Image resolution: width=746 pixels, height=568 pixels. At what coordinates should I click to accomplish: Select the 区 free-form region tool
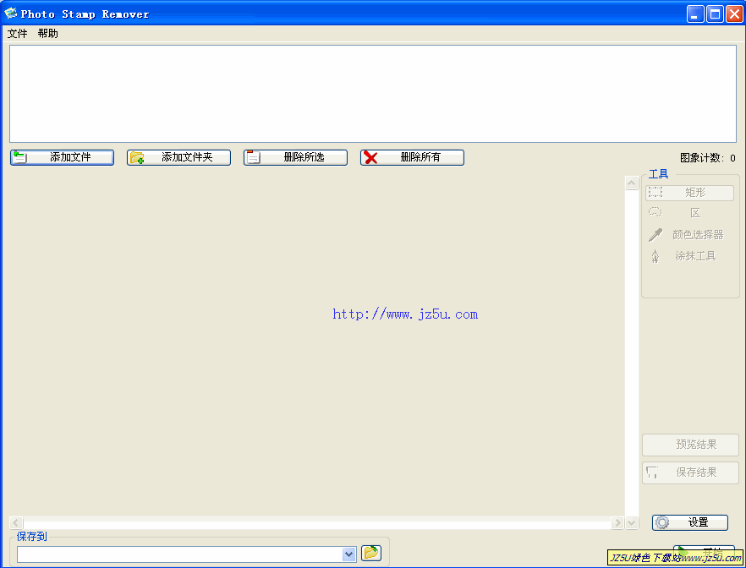689,213
